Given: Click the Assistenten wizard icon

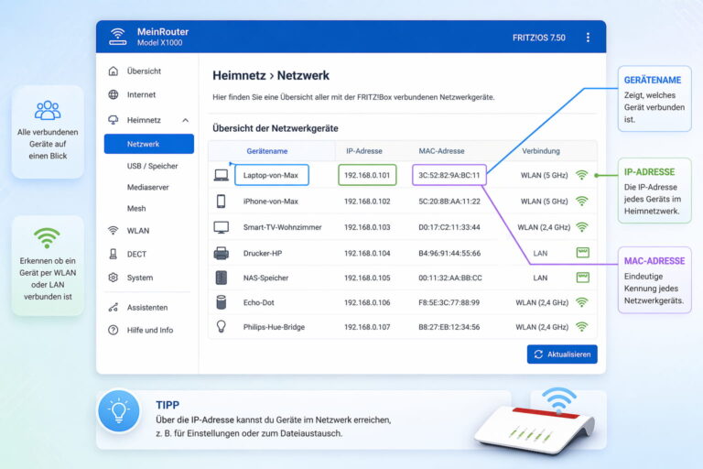Looking at the screenshot, I should click(x=114, y=308).
